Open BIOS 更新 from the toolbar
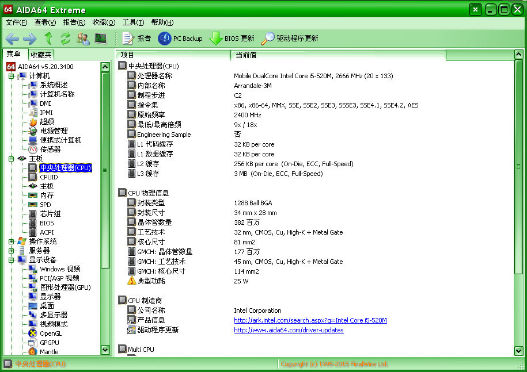Viewport: 527px width, 372px height. [x=232, y=39]
